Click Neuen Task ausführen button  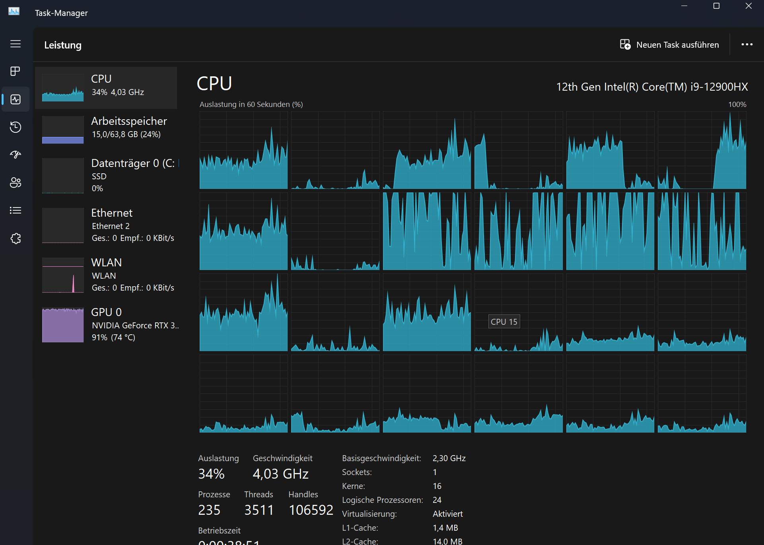670,45
